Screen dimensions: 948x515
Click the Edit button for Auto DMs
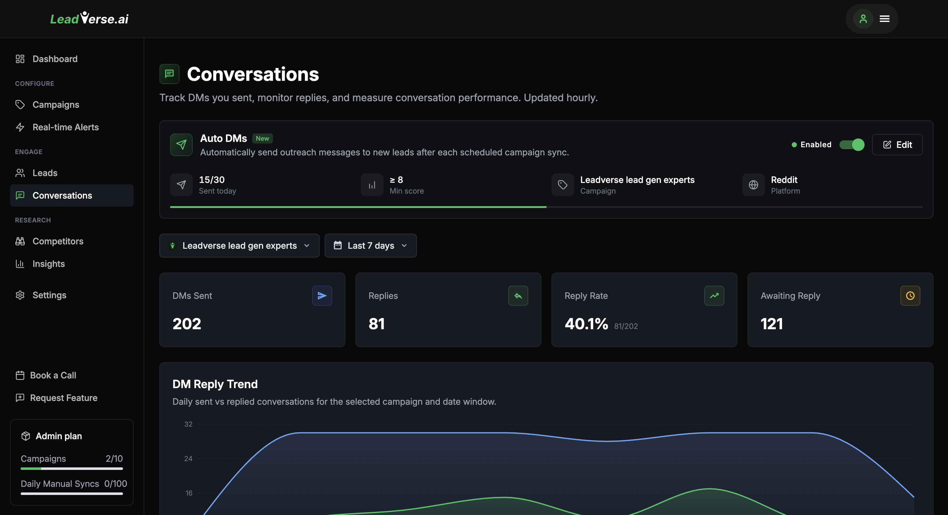(x=897, y=144)
